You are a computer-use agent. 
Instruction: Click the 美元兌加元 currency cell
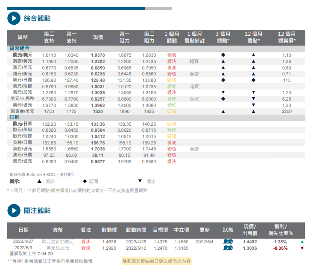[58, 248]
